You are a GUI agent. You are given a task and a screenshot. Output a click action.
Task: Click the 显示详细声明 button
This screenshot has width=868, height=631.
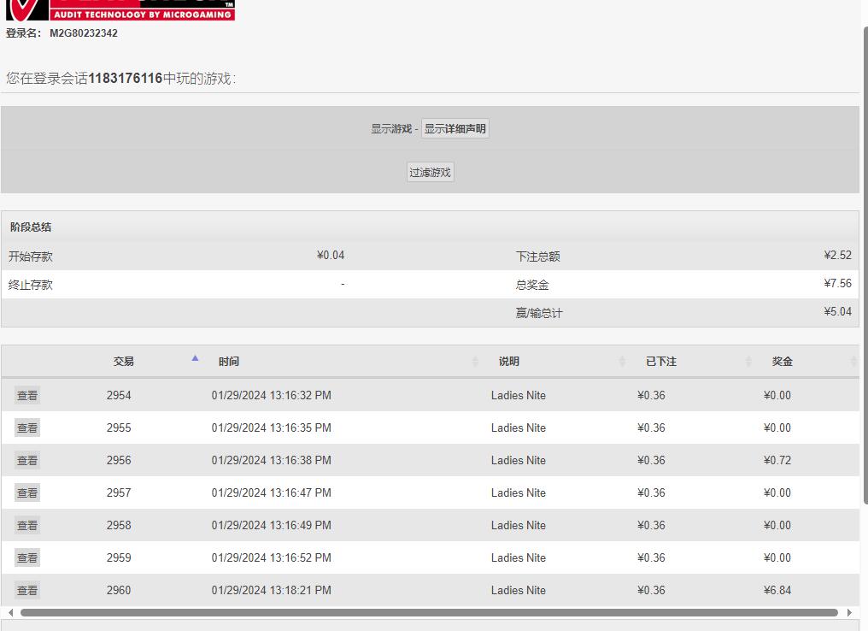(x=455, y=128)
